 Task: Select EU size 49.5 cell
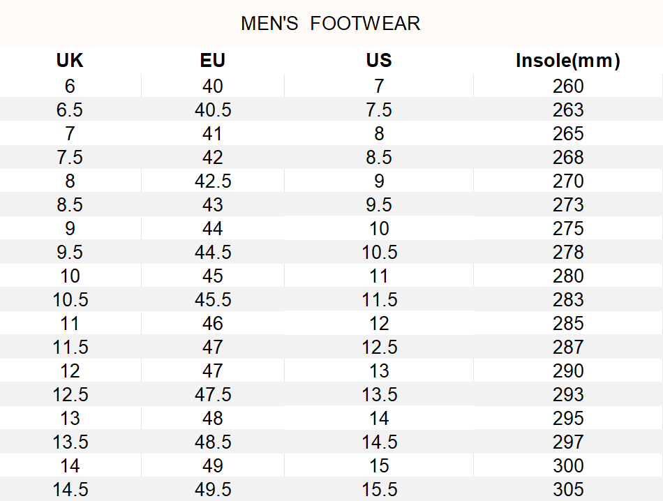[x=212, y=490]
